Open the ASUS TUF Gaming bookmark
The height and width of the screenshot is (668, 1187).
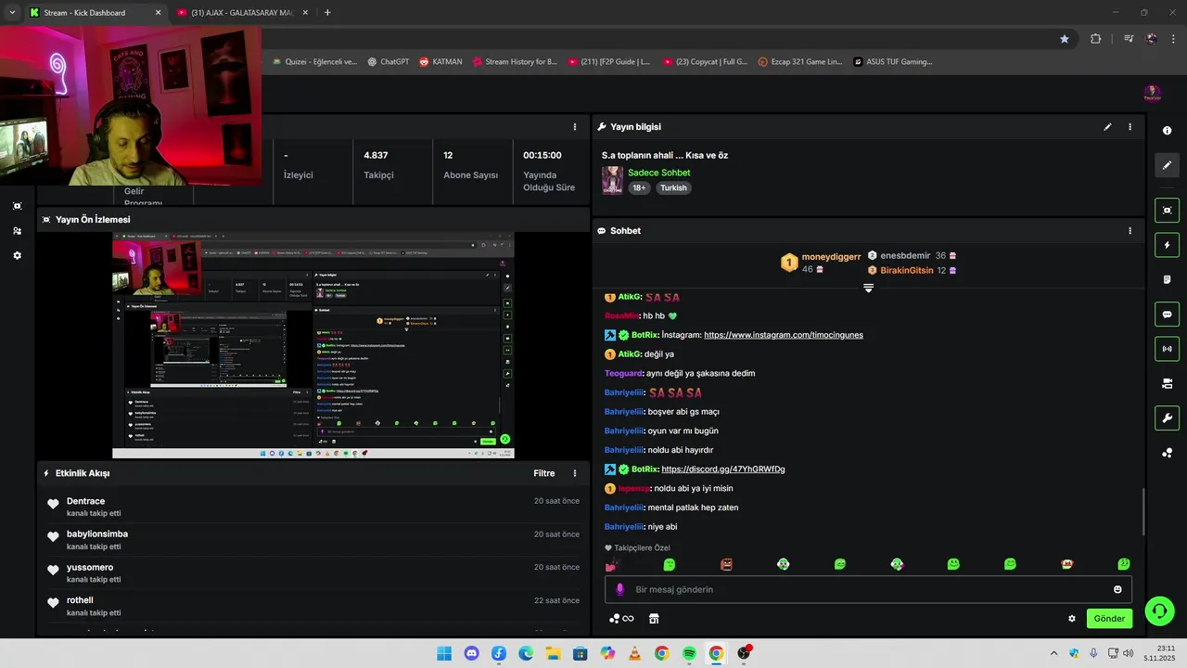point(893,62)
